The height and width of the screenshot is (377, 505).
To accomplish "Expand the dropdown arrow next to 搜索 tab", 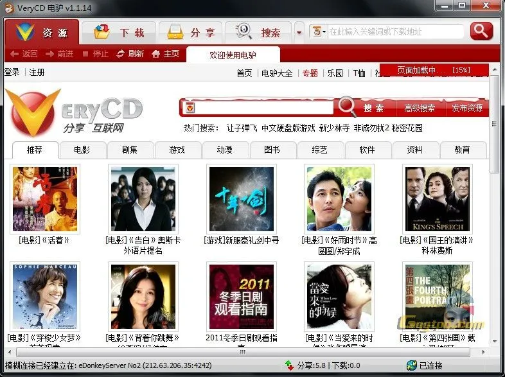I will (299, 33).
